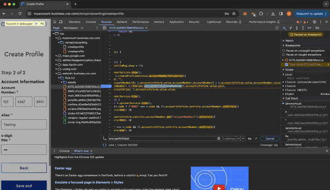330x190 pixels.
Task: Click the Alias input field
Action: point(24,124)
